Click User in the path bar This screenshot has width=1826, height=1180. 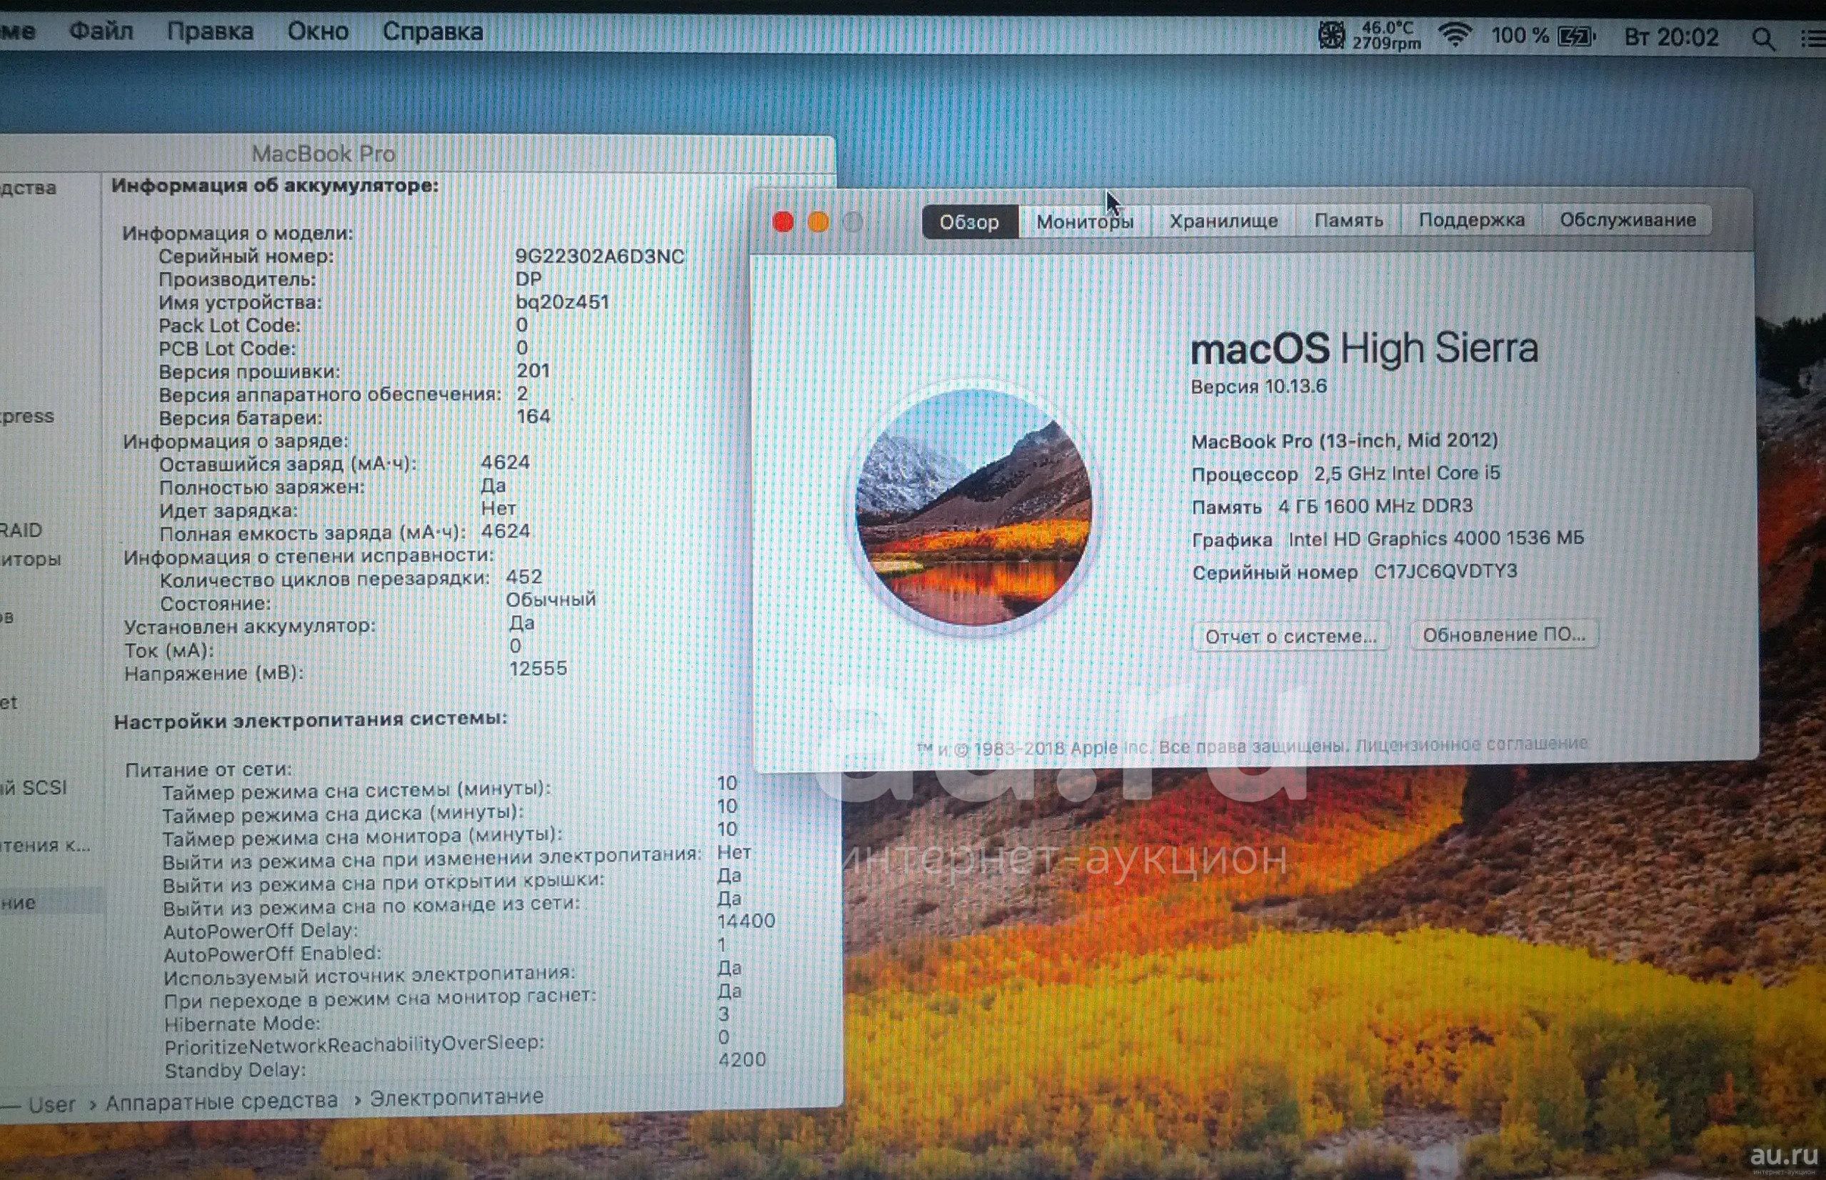pyautogui.click(x=51, y=1104)
